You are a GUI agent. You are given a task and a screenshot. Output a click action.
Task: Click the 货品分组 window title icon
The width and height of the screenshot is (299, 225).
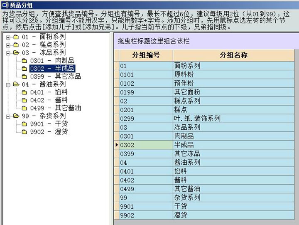pos(5,5)
